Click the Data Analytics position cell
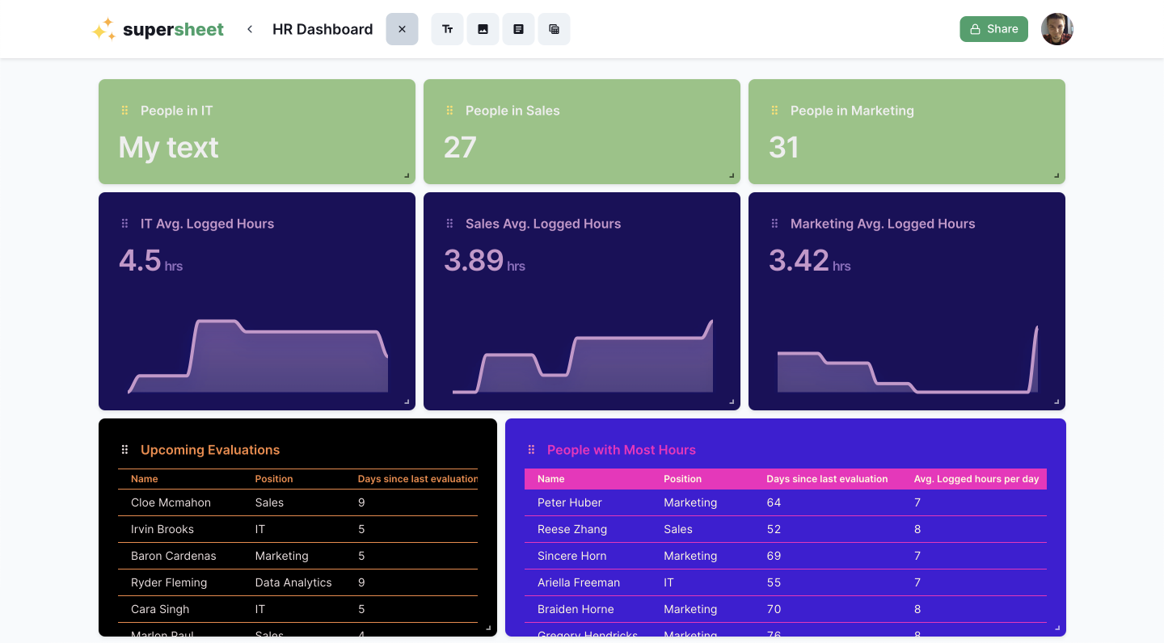The image size is (1164, 643). (x=293, y=582)
